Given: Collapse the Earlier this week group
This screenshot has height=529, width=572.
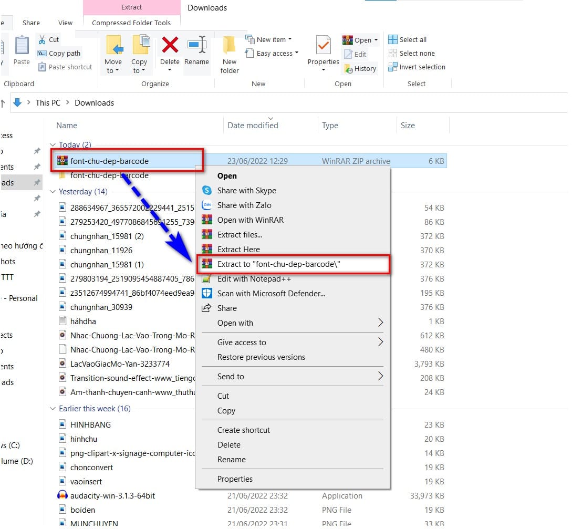Looking at the screenshot, I should click(53, 409).
